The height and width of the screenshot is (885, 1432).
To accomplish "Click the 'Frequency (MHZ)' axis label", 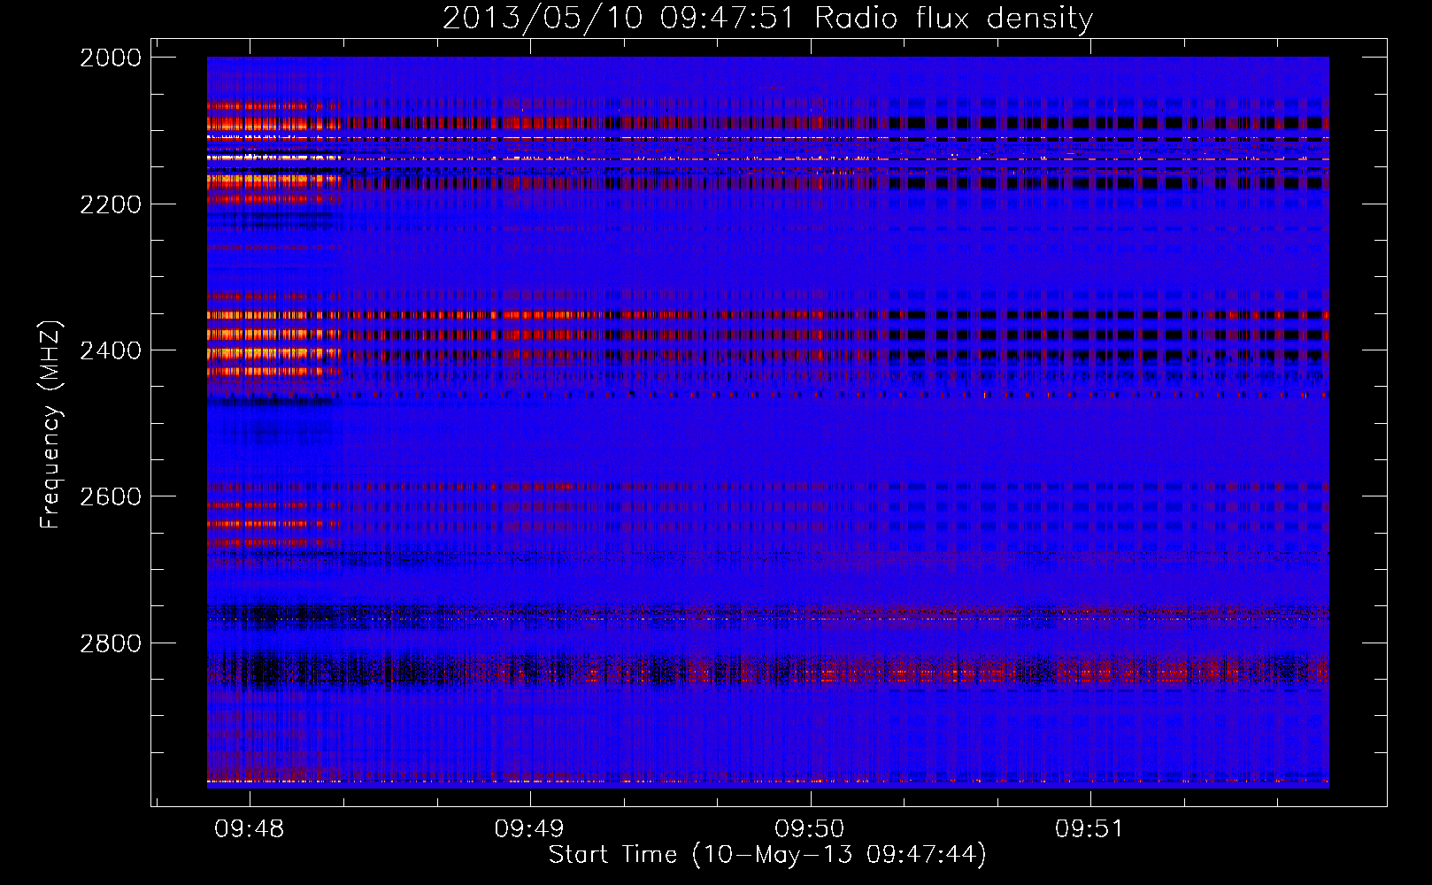I will 50,425.
